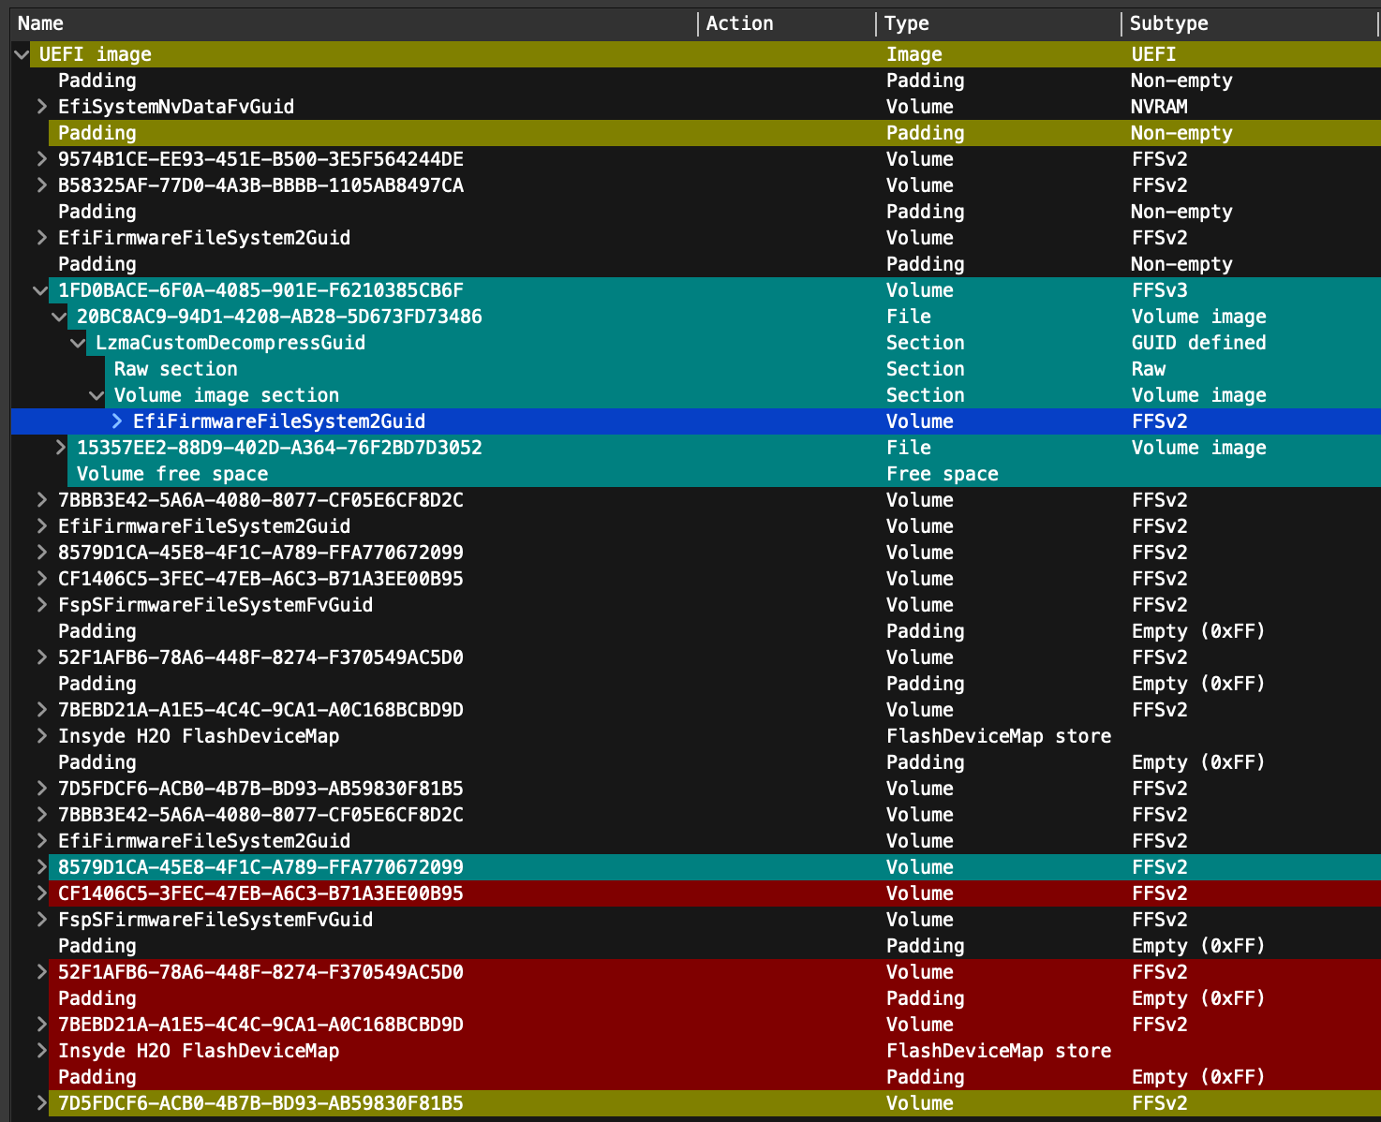Image resolution: width=1381 pixels, height=1122 pixels.
Task: Select the teal-highlighted 8579D1CA volume row
Action: point(260,867)
